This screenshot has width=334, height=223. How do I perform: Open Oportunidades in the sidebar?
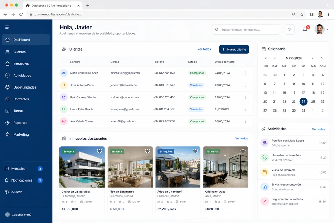(26, 87)
